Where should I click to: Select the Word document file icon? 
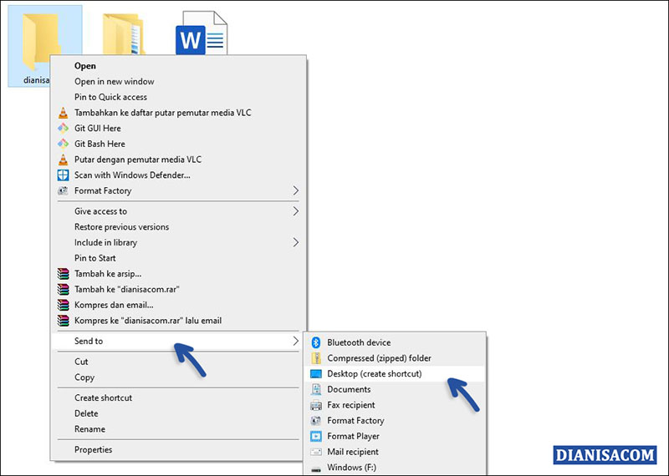pyautogui.click(x=202, y=33)
